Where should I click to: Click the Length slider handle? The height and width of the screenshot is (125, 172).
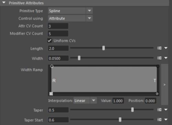(104, 48)
